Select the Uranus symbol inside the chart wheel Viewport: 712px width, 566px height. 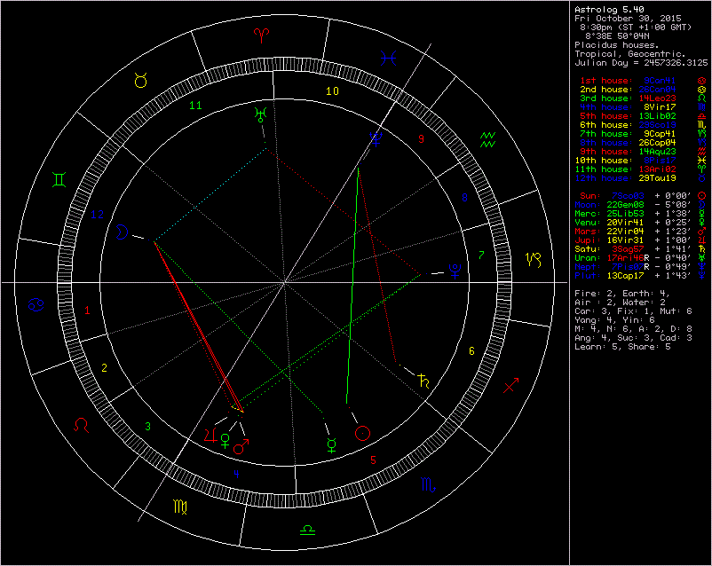click(x=261, y=114)
